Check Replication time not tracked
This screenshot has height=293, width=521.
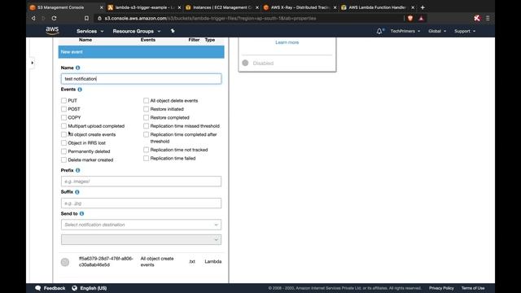tap(146, 150)
